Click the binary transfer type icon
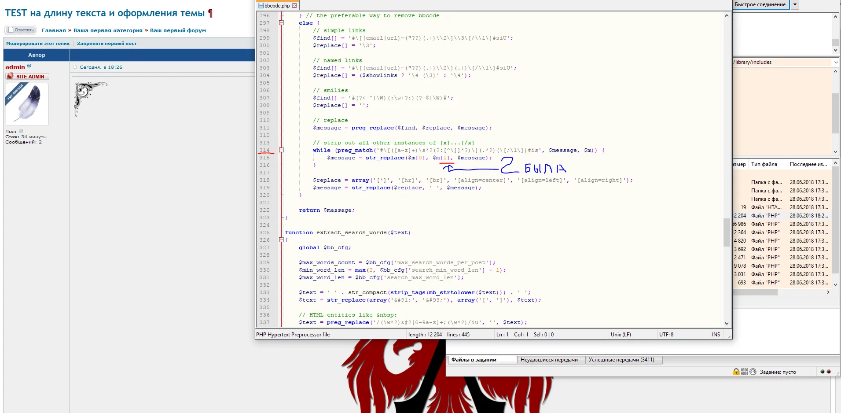Viewport: 841px width, 413px height. coord(744,372)
